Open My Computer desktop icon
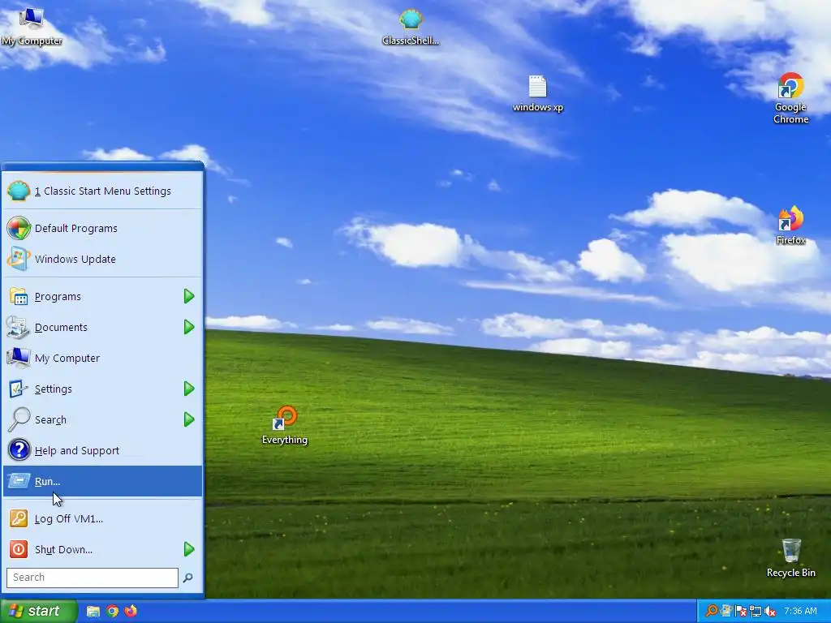 point(31,27)
